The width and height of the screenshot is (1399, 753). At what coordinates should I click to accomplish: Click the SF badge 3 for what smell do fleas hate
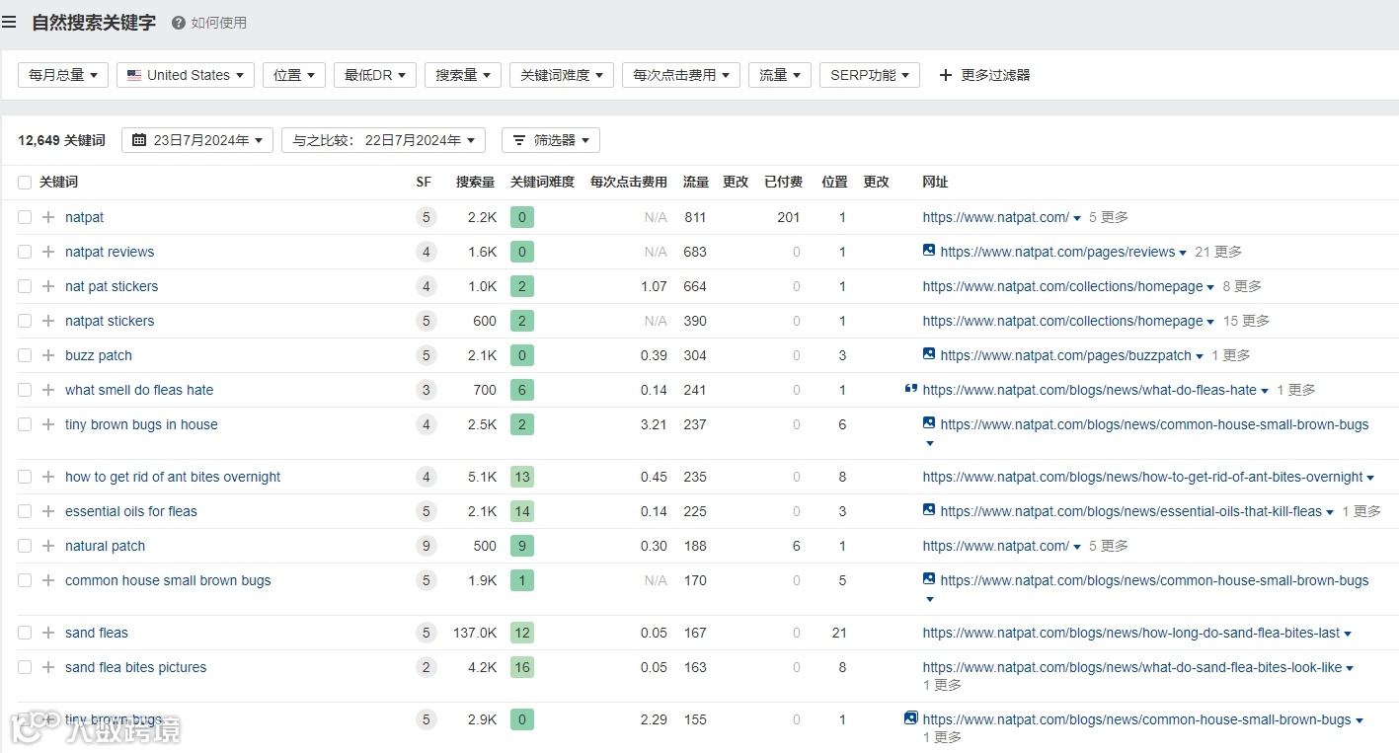(427, 390)
